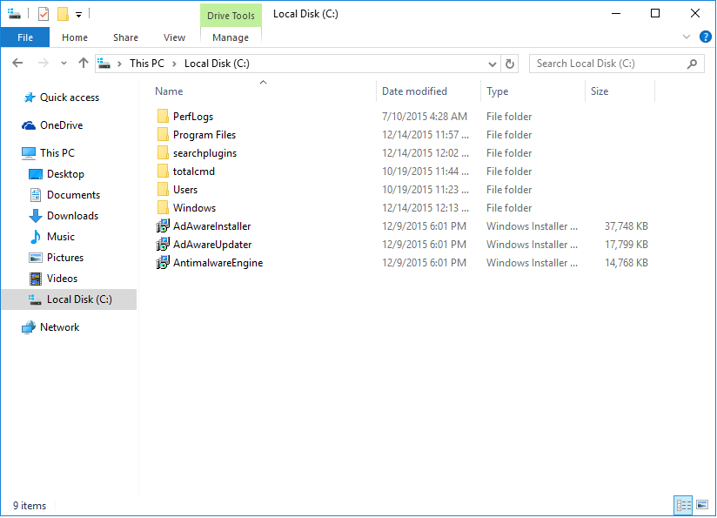
Task: Sort by the Size column header
Action: (x=620, y=91)
